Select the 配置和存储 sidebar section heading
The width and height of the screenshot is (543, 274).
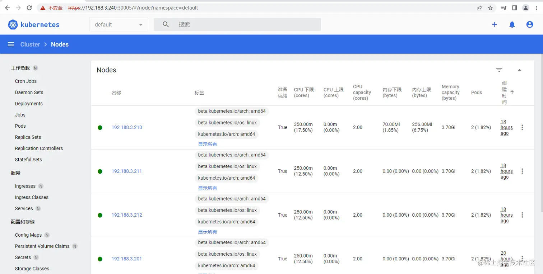click(x=23, y=222)
